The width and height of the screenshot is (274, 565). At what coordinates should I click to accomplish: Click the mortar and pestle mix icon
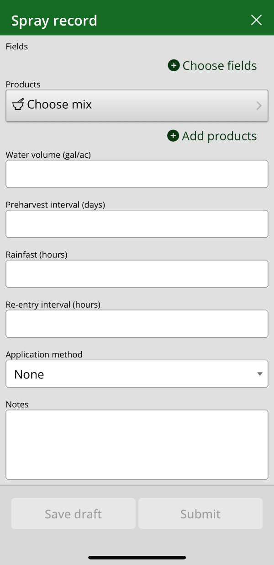click(x=18, y=105)
